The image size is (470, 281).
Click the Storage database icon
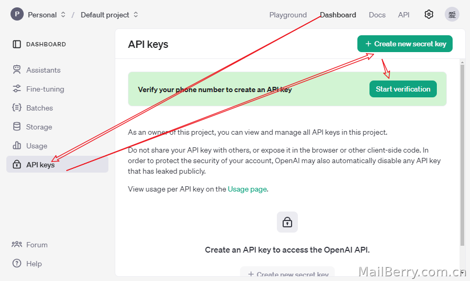(17, 127)
